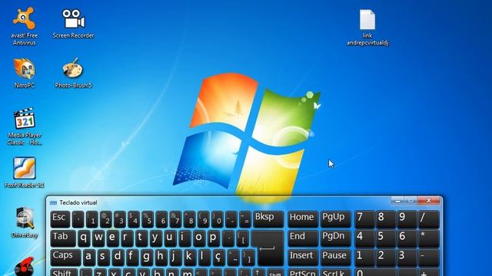Click the Home key on the virtual keyboard
The image size is (492, 276).
tap(302, 219)
